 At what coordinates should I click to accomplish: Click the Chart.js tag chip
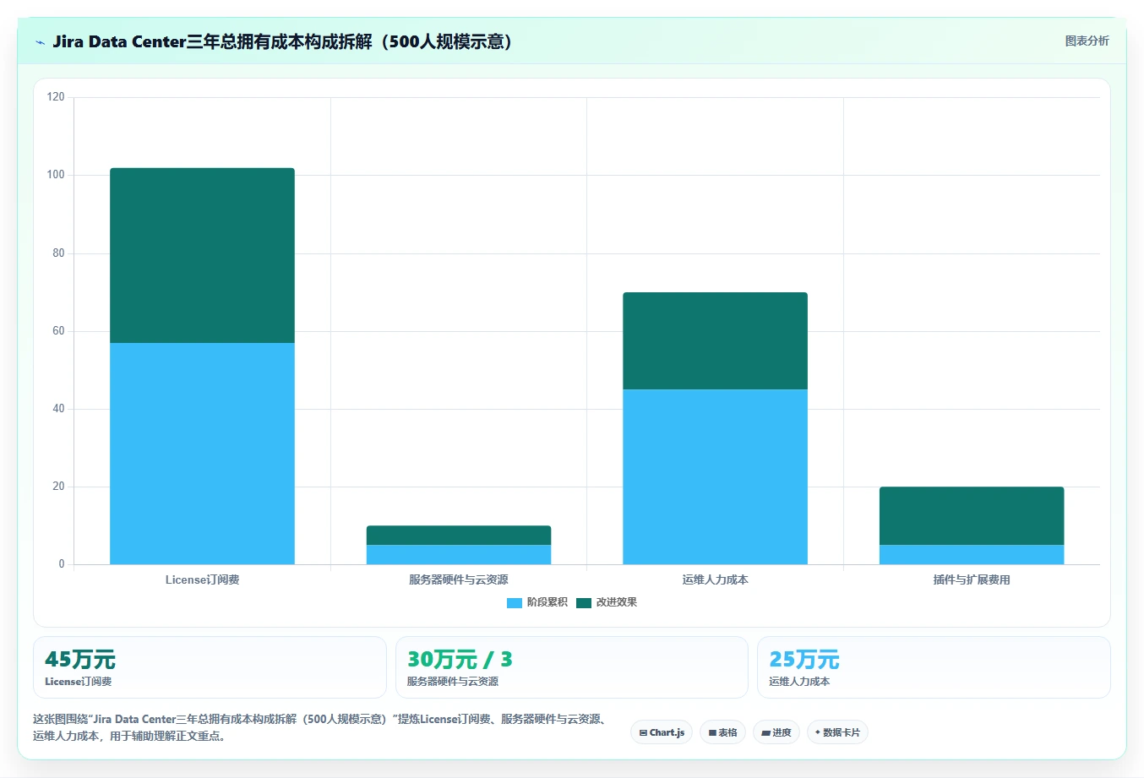coord(662,732)
